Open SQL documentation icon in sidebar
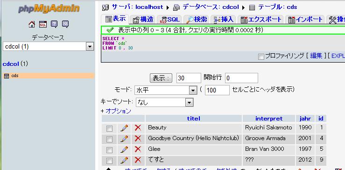 tap(65, 24)
